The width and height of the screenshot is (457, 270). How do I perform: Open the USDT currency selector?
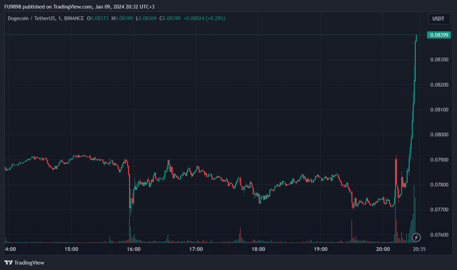coord(439,19)
